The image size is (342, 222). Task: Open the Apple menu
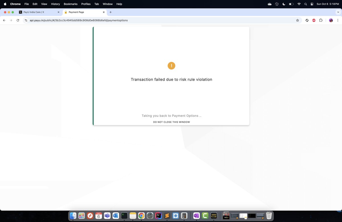click(x=5, y=4)
